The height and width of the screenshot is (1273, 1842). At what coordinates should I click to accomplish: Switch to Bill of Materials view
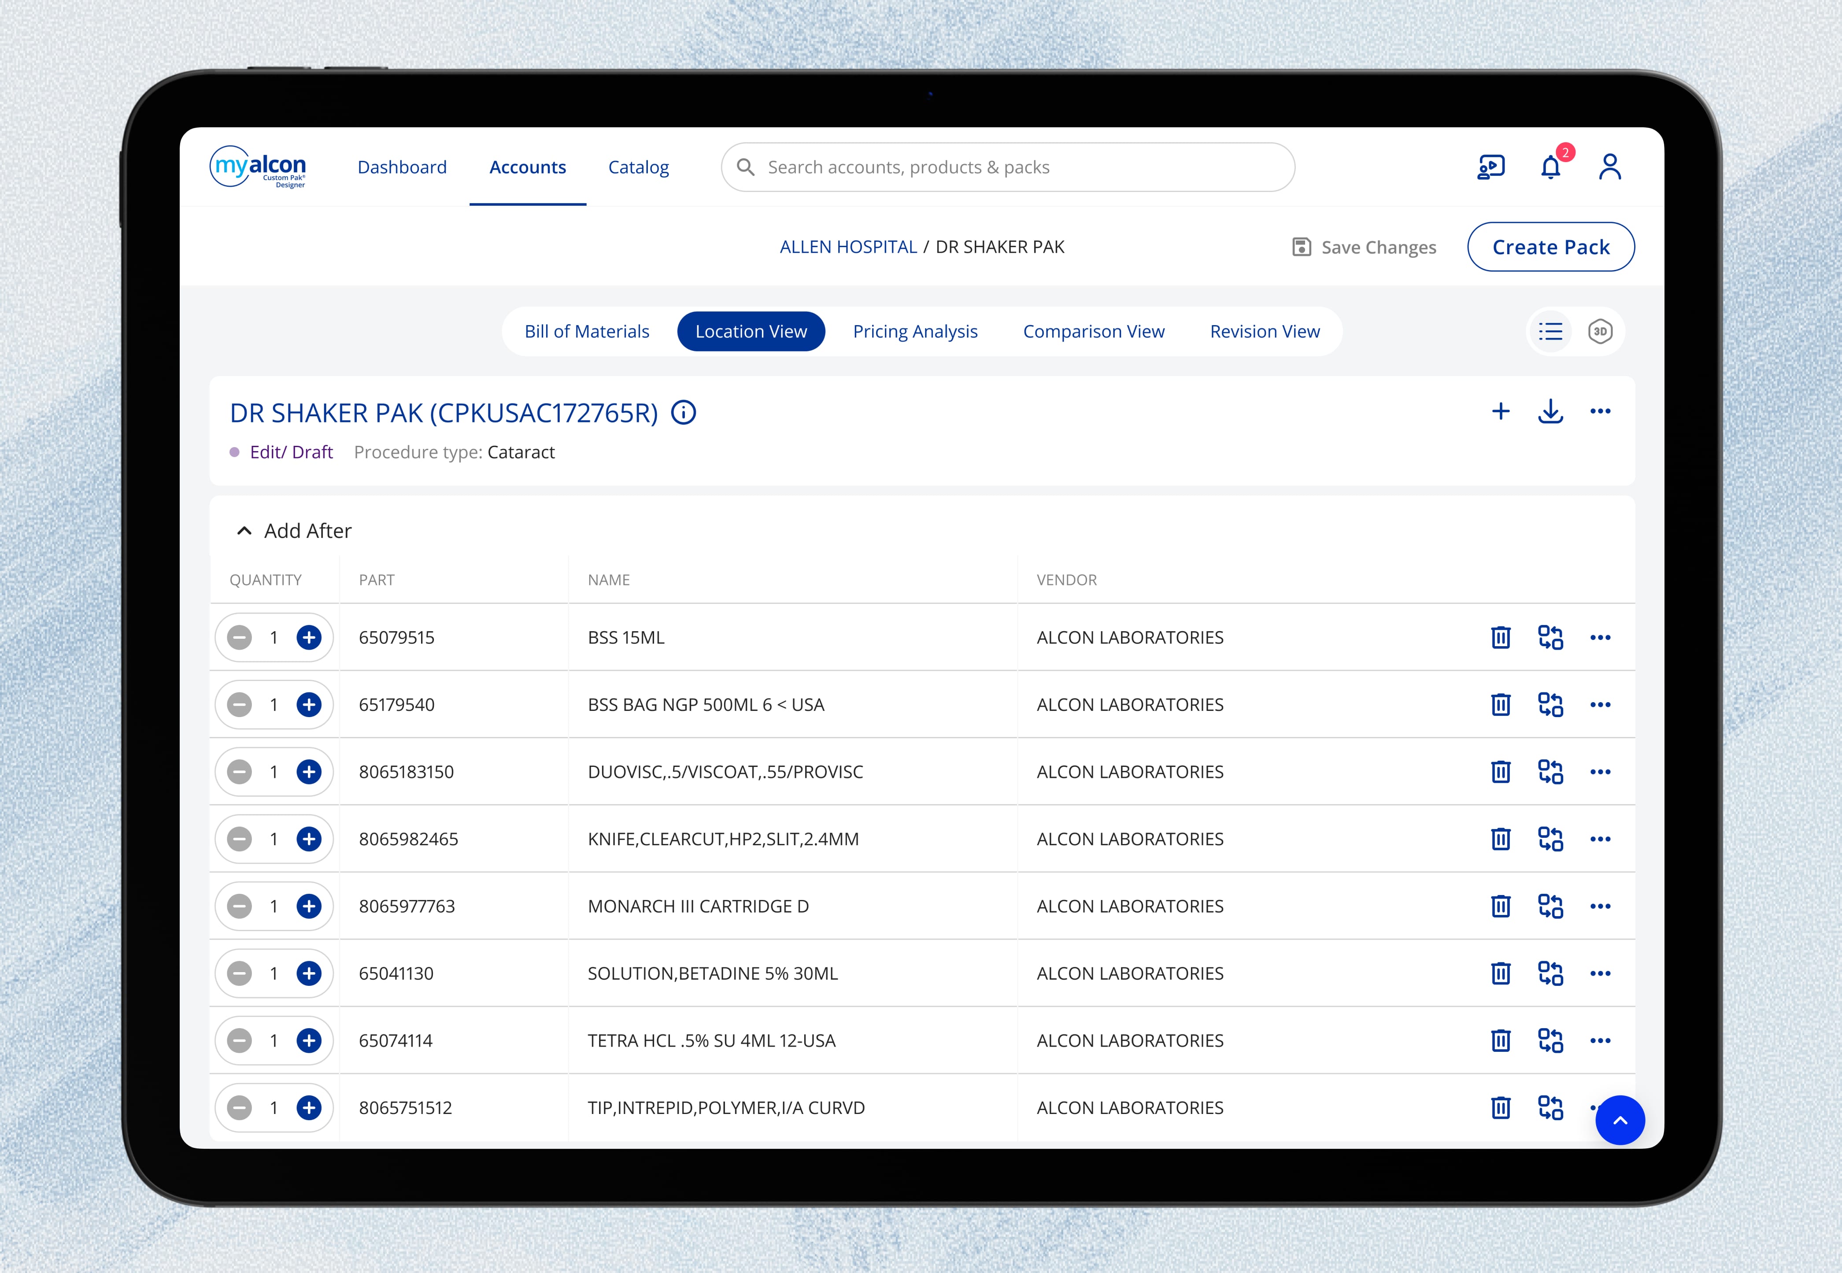587,331
